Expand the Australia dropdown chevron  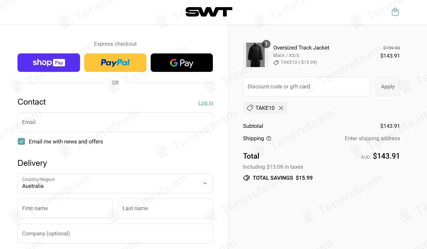pyautogui.click(x=205, y=183)
